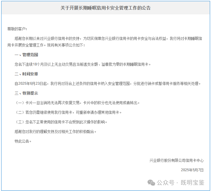This screenshot has width=211, height=191.
Task: Click the sentence beginning 自2025年6月23日起
Action: (x=108, y=83)
